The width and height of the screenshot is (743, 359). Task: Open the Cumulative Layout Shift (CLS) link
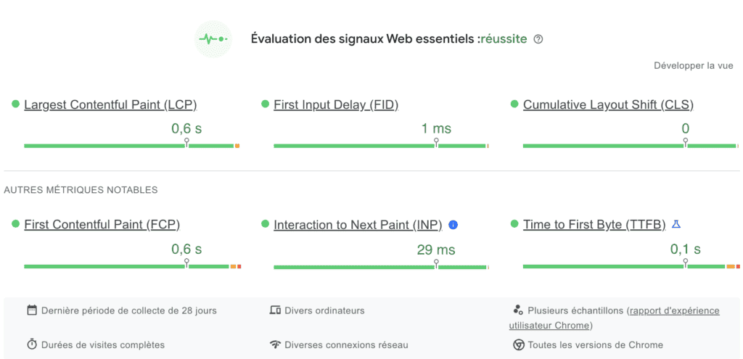609,104
